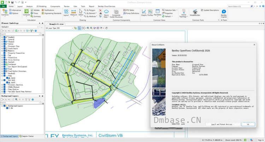Open the Components ribbon tab
The height and width of the screenshot is (142, 265).
click(55, 6)
